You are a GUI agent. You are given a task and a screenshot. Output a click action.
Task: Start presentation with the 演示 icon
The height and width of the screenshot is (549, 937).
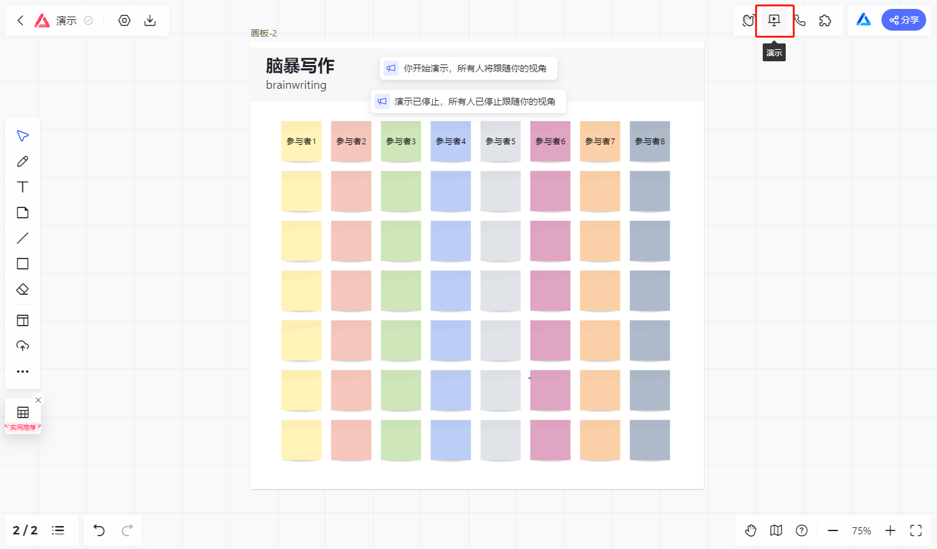point(774,20)
